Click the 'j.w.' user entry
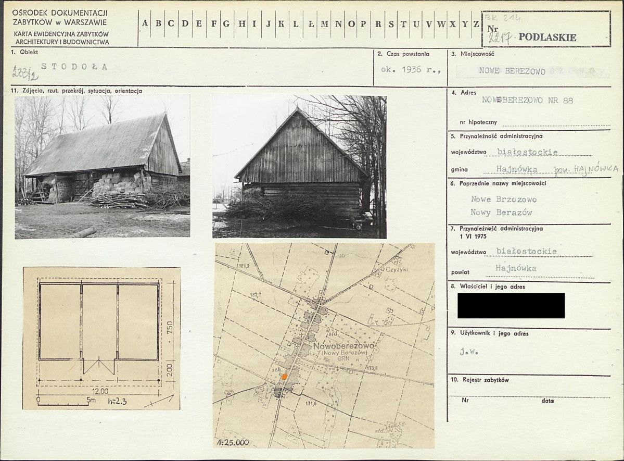The height and width of the screenshot is (461, 624). click(468, 352)
